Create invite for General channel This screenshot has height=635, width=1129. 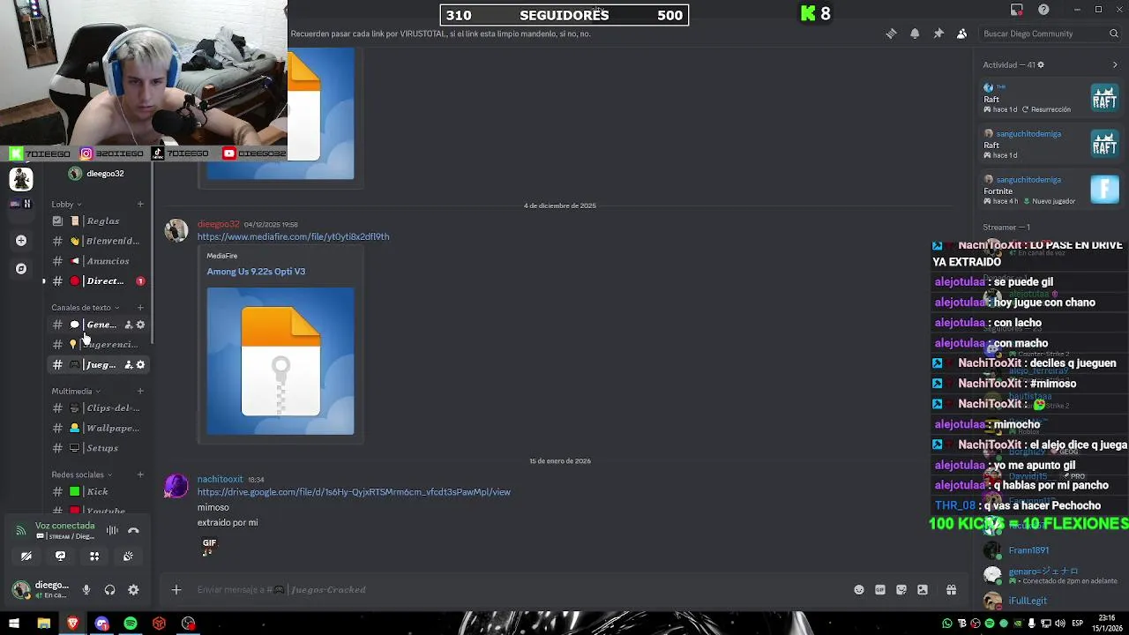pyautogui.click(x=128, y=325)
